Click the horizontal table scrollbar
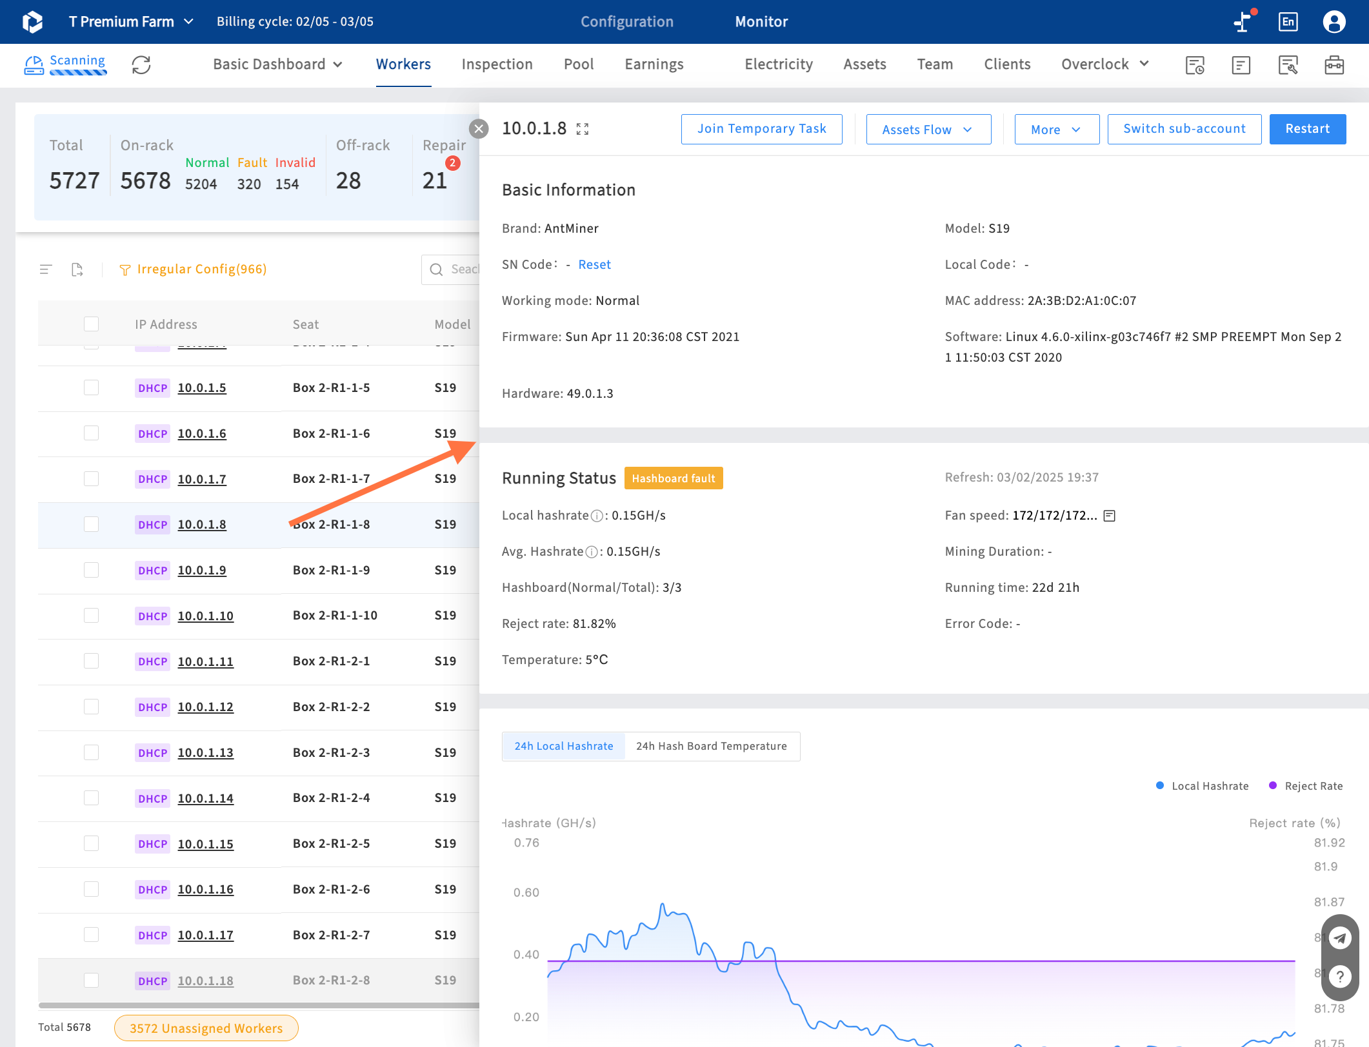1369x1047 pixels. tap(259, 1005)
